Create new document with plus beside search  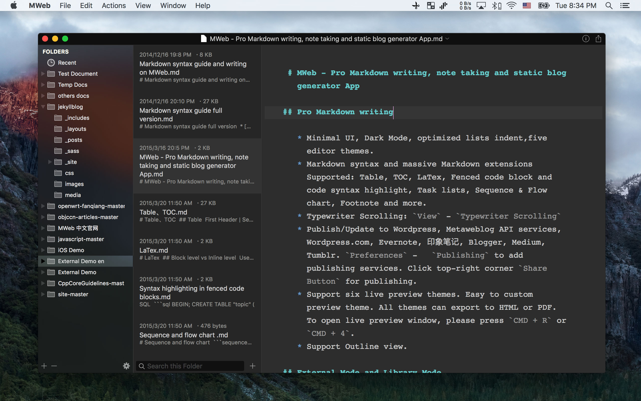point(252,366)
